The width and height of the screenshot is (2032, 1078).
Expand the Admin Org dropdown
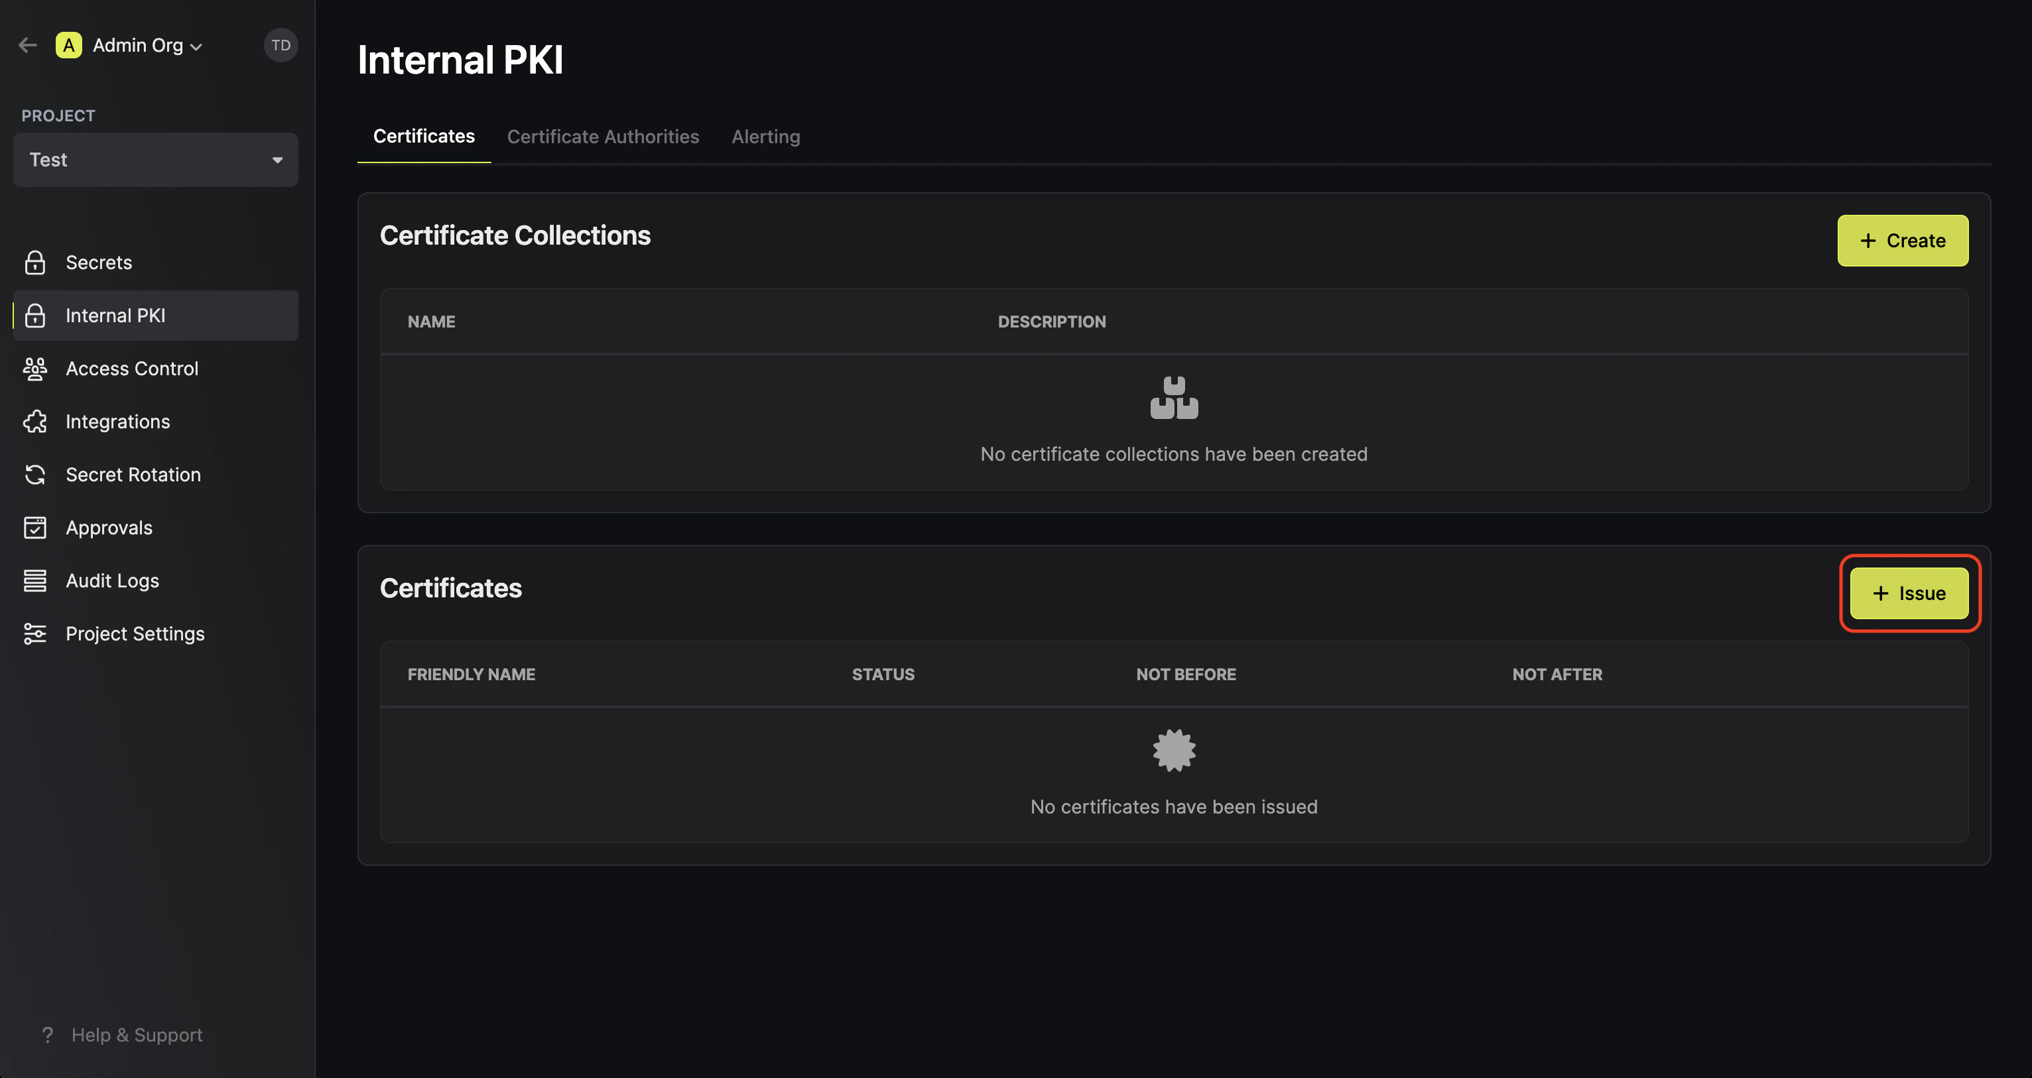coord(147,45)
